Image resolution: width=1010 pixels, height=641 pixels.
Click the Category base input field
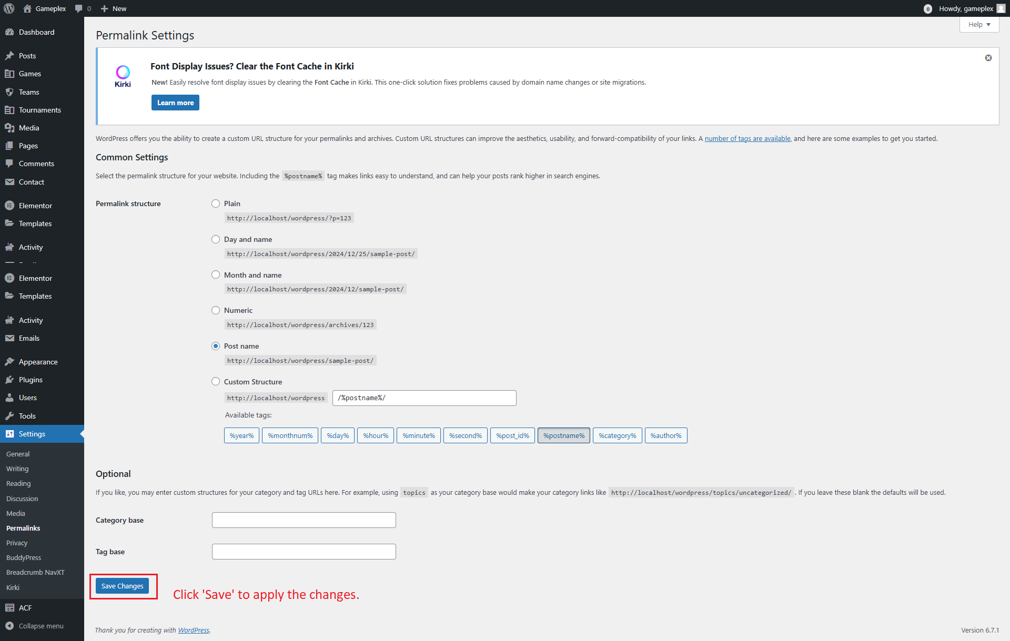[304, 520]
